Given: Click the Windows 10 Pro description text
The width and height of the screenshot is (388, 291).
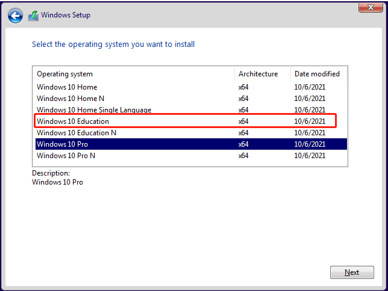Looking at the screenshot, I should pyautogui.click(x=57, y=182).
